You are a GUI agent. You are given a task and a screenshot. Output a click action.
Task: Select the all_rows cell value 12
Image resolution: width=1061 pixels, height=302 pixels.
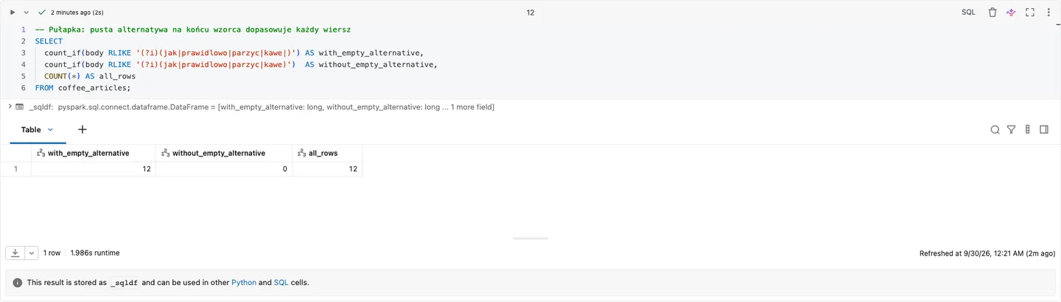click(x=327, y=169)
